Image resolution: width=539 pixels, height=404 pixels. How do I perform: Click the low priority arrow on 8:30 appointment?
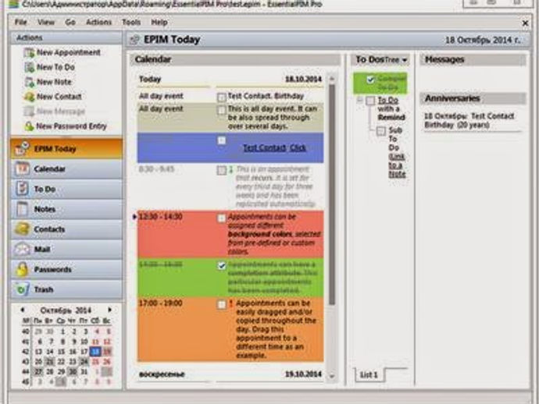(231, 169)
